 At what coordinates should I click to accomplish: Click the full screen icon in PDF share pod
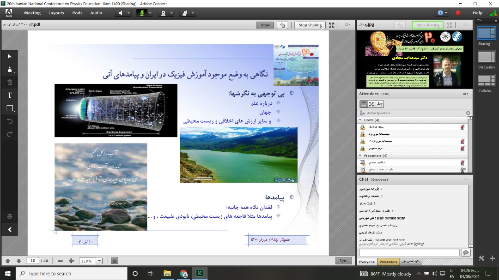tap(331, 25)
